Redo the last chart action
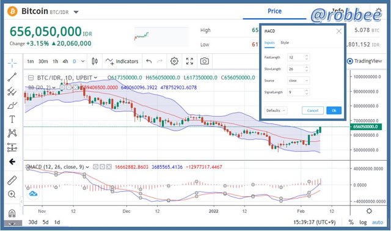Screen dimensions: 391x231 point(159,61)
